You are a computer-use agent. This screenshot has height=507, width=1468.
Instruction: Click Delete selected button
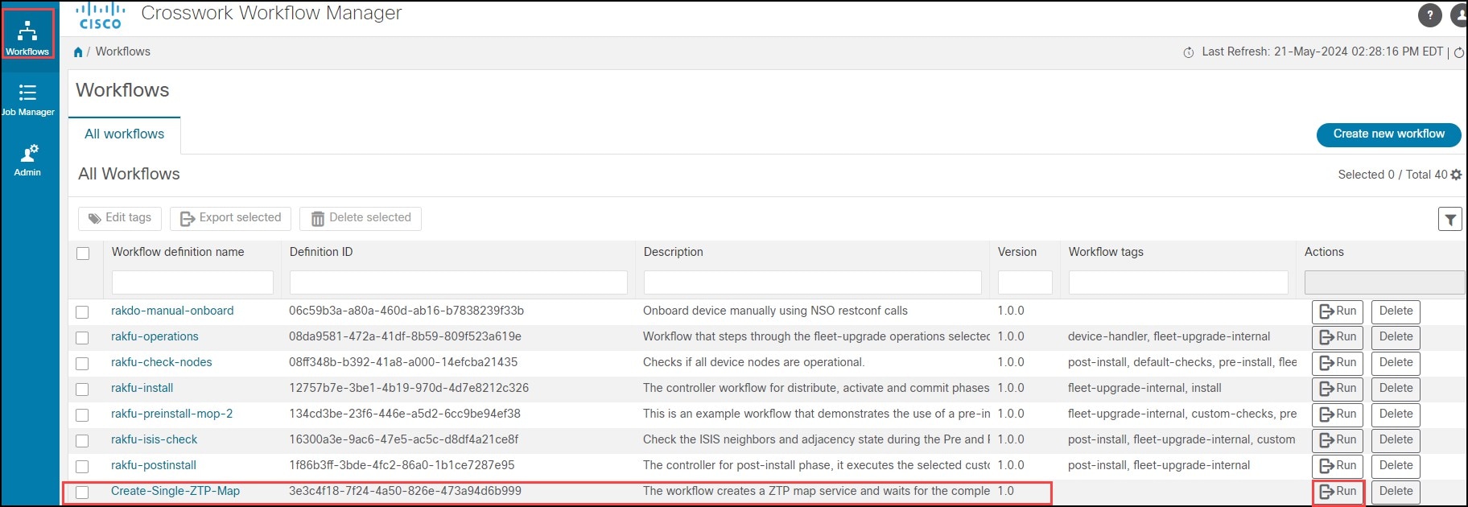point(361,218)
